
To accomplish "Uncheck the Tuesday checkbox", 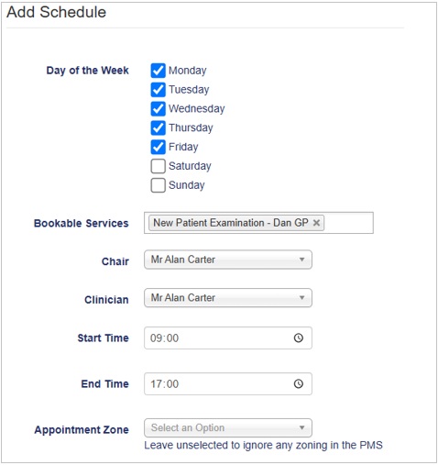I will [158, 90].
